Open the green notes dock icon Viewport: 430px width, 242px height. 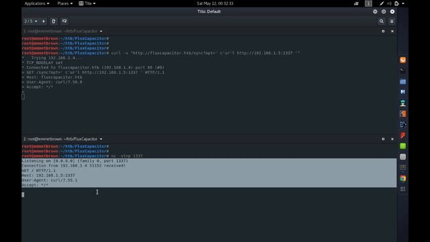[x=402, y=146]
